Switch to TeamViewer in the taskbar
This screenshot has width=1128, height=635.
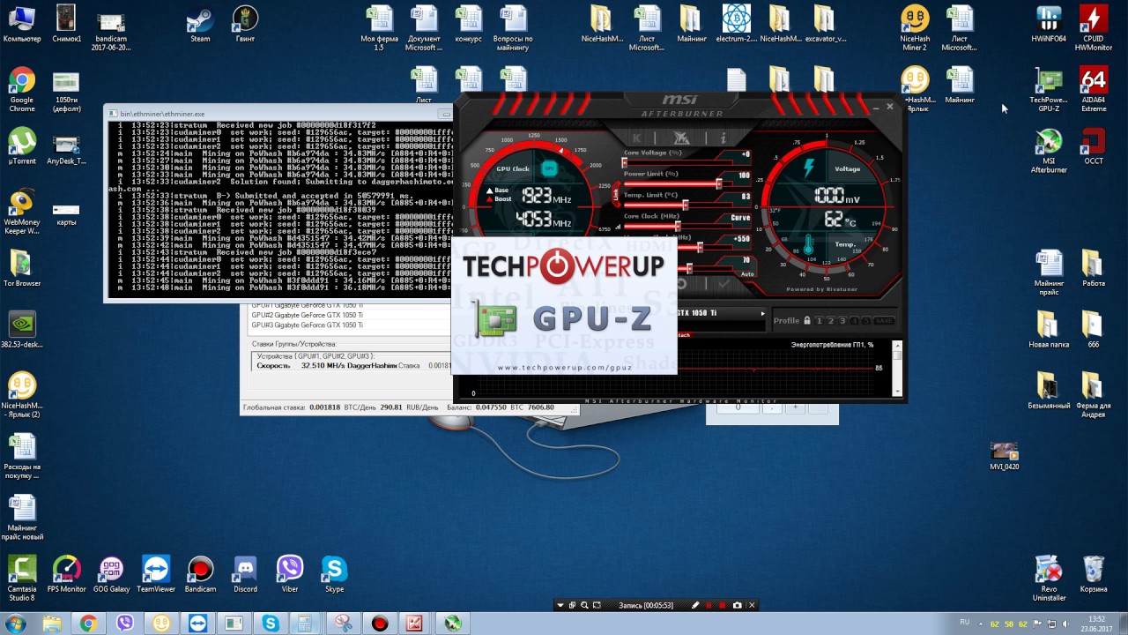point(197,624)
